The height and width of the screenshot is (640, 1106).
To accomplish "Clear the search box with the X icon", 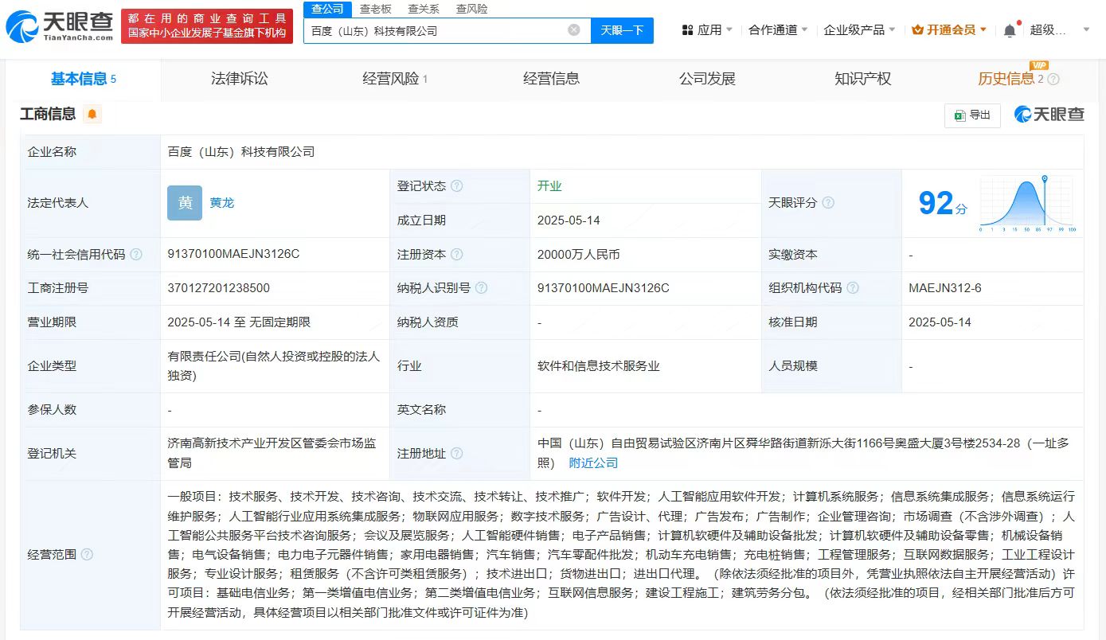I will coord(574,30).
